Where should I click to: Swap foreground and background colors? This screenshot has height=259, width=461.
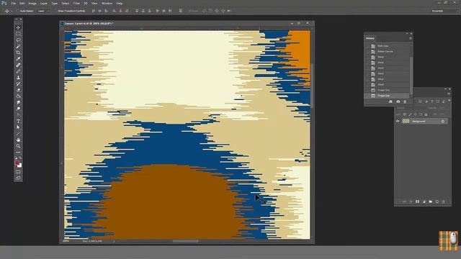coord(20,158)
